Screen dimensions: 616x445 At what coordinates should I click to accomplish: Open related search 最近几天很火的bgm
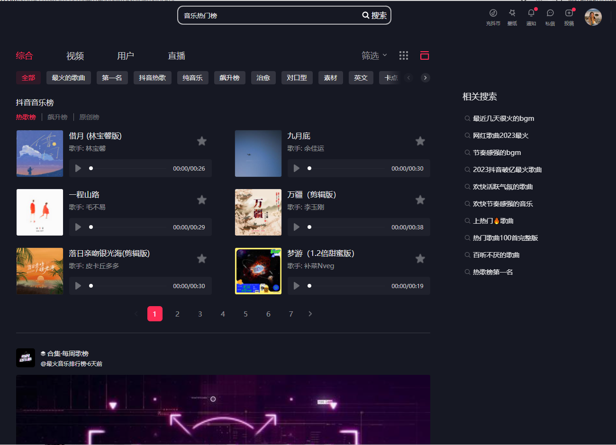pyautogui.click(x=503, y=118)
